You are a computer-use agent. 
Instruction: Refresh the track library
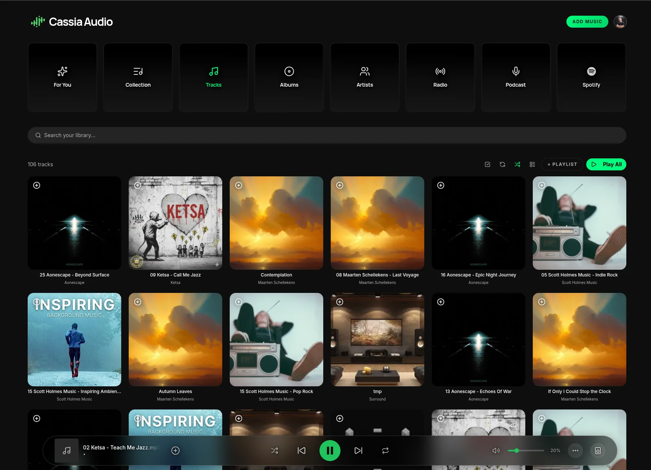pyautogui.click(x=502, y=164)
